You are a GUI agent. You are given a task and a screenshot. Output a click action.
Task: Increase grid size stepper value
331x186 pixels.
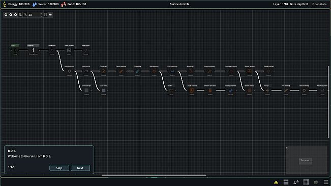point(41,14)
